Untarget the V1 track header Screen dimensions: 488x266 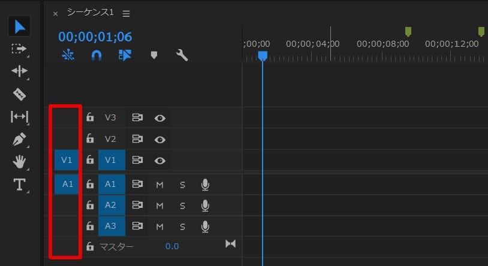(112, 160)
